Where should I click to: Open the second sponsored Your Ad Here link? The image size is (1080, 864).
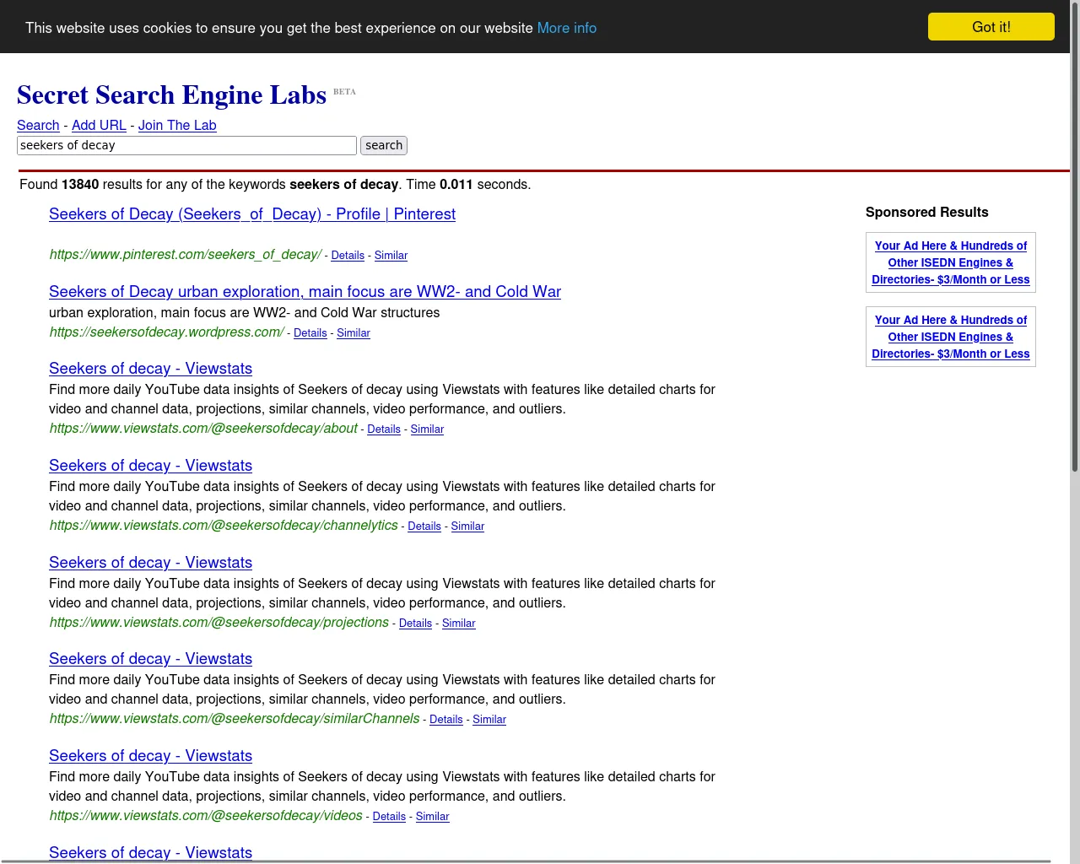951,337
